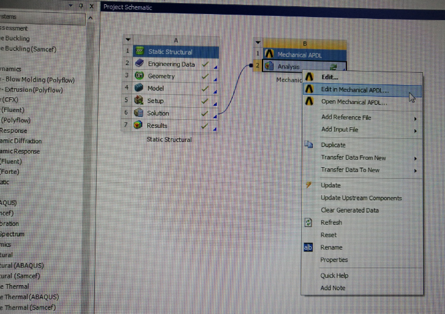The width and height of the screenshot is (445, 314).
Task: Select Add Reference File entry
Action: point(362,118)
